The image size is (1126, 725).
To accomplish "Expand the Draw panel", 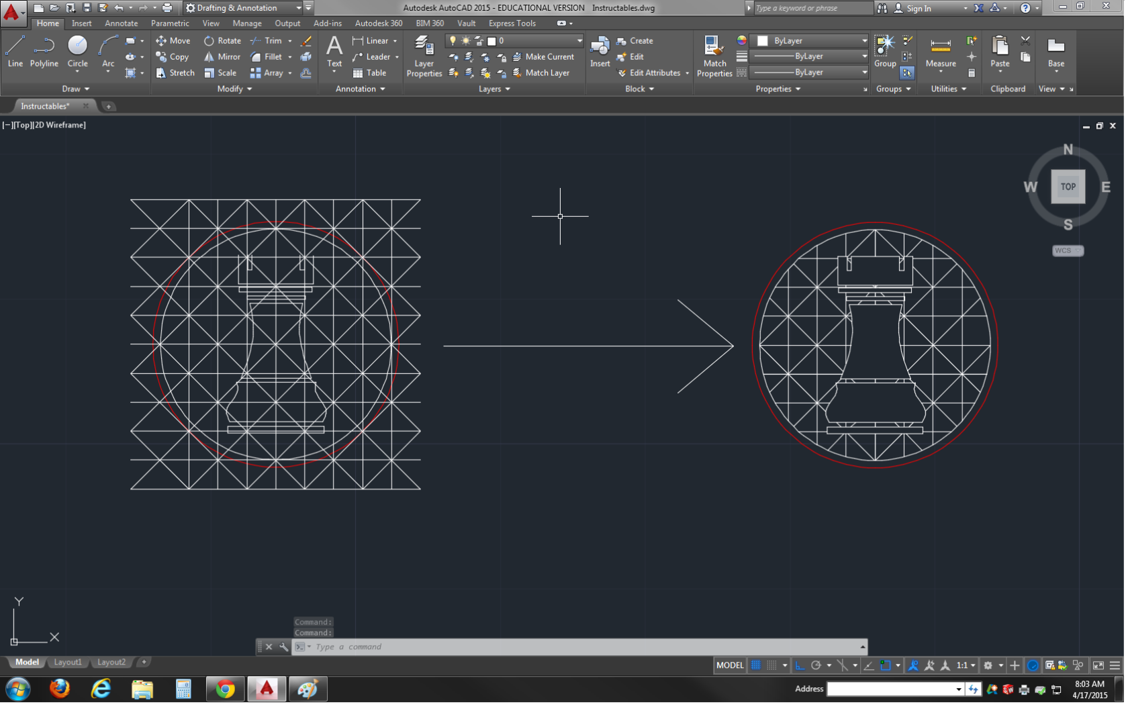I will pos(75,89).
